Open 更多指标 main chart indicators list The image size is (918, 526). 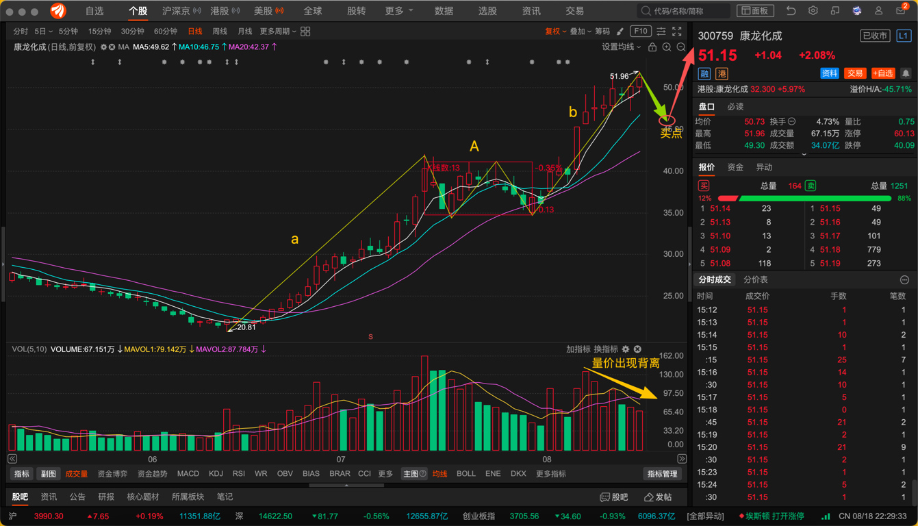pos(550,474)
